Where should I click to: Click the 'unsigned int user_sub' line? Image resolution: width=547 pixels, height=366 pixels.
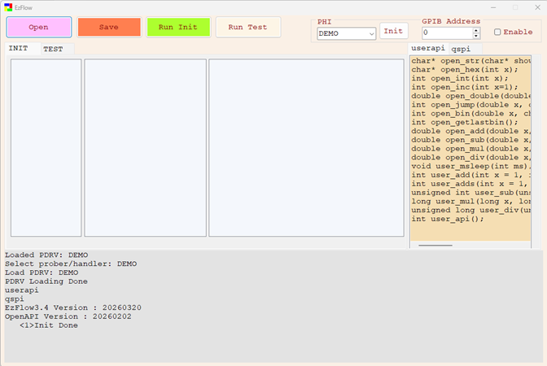(x=470, y=193)
